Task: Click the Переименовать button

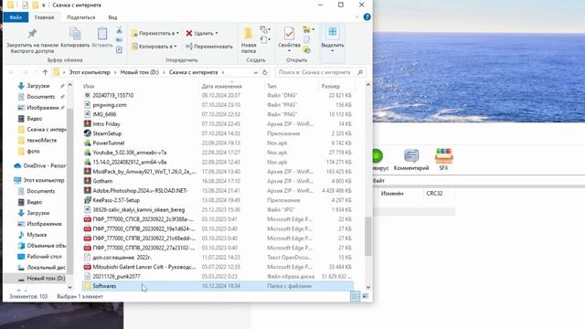Action: [209, 47]
